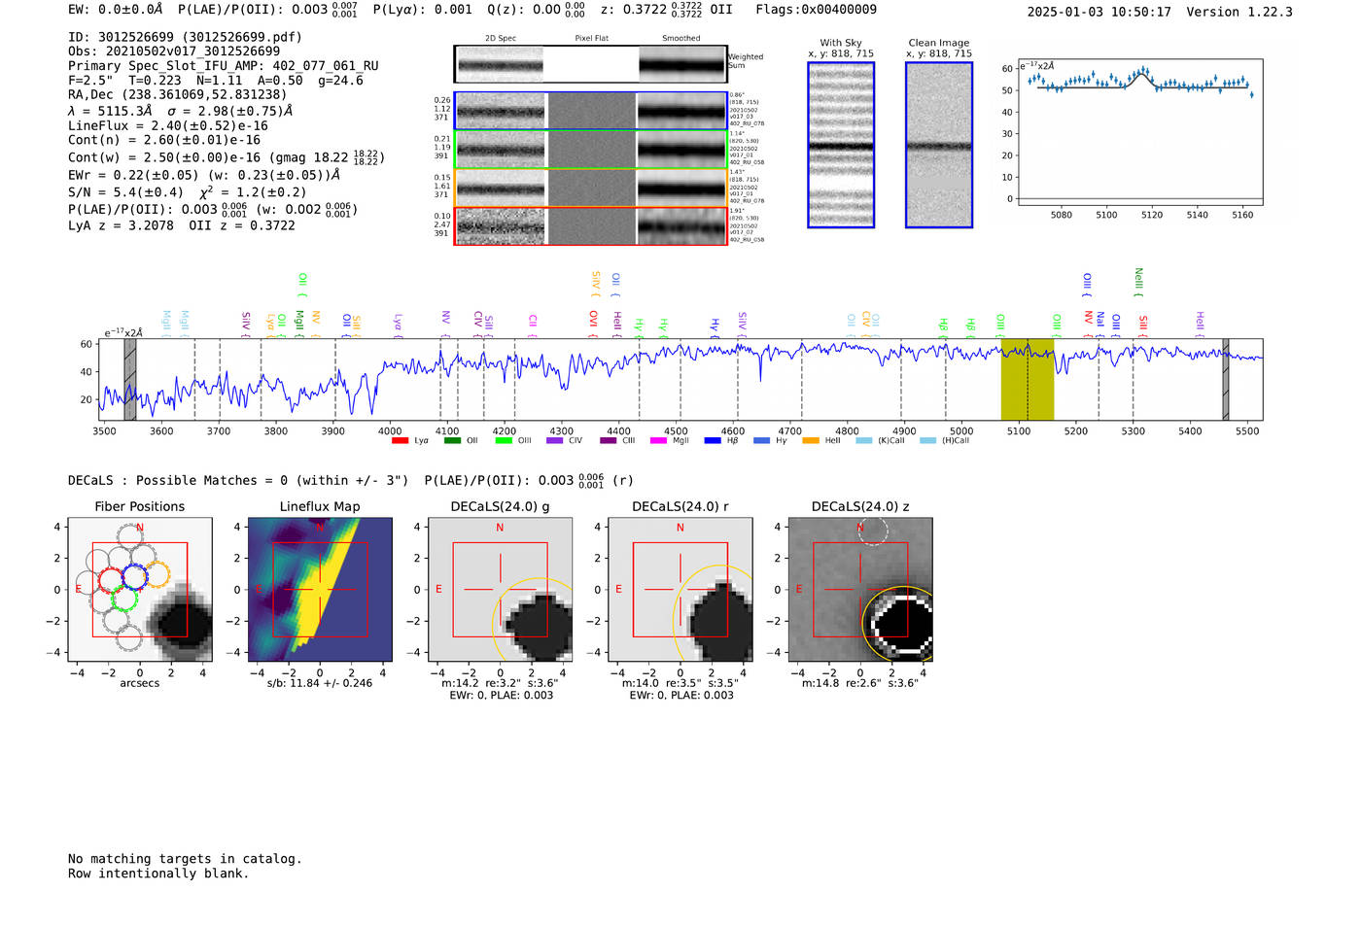Click the Pixel Flat column header
The height and width of the screenshot is (926, 1361).
click(591, 39)
